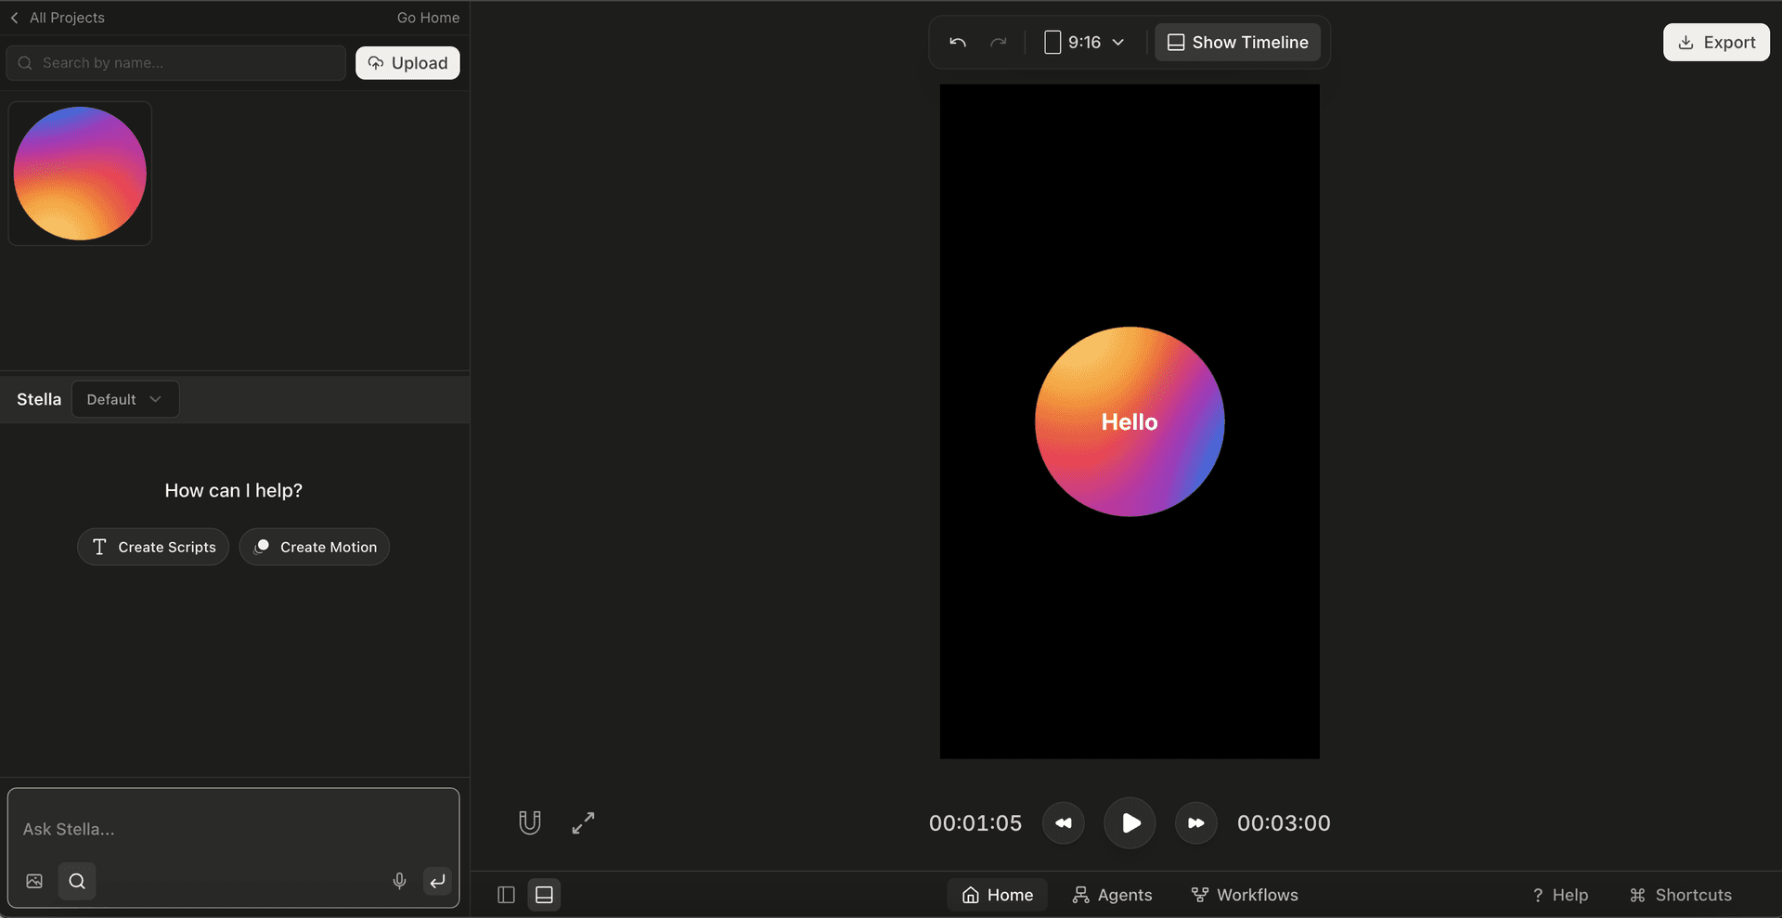Click the Export button

point(1717,42)
